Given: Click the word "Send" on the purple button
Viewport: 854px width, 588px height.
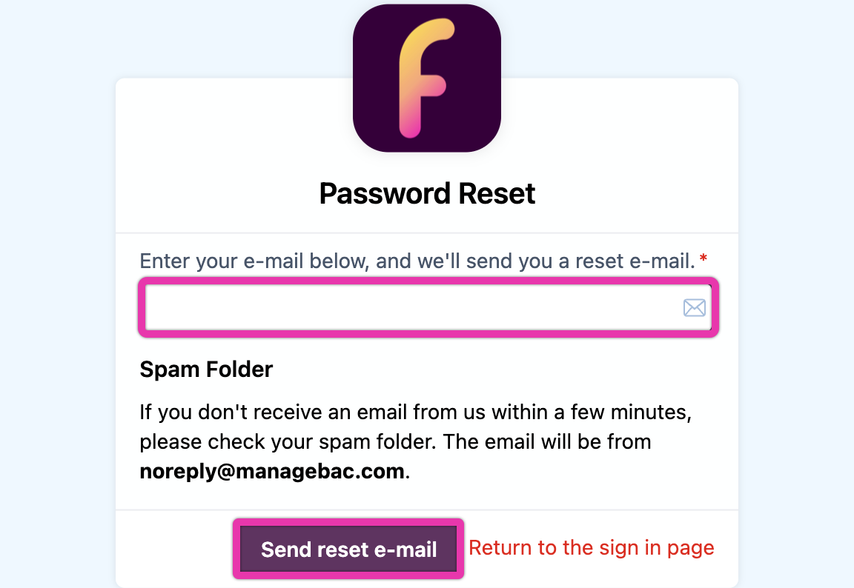Looking at the screenshot, I should (x=285, y=549).
